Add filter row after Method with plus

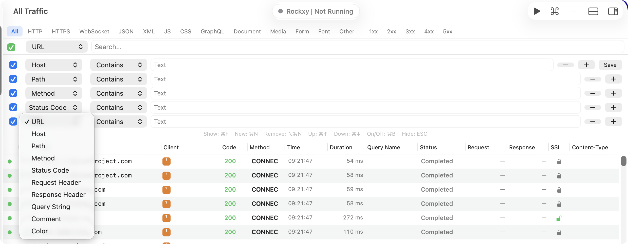pyautogui.click(x=613, y=93)
